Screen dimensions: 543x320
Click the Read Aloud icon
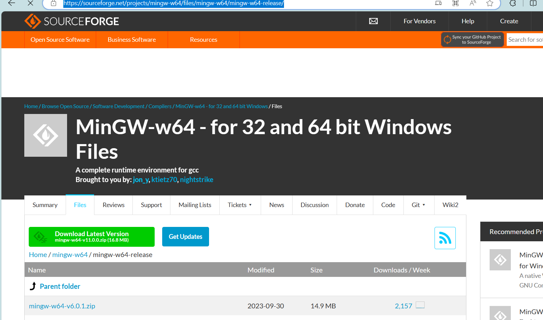click(x=473, y=3)
